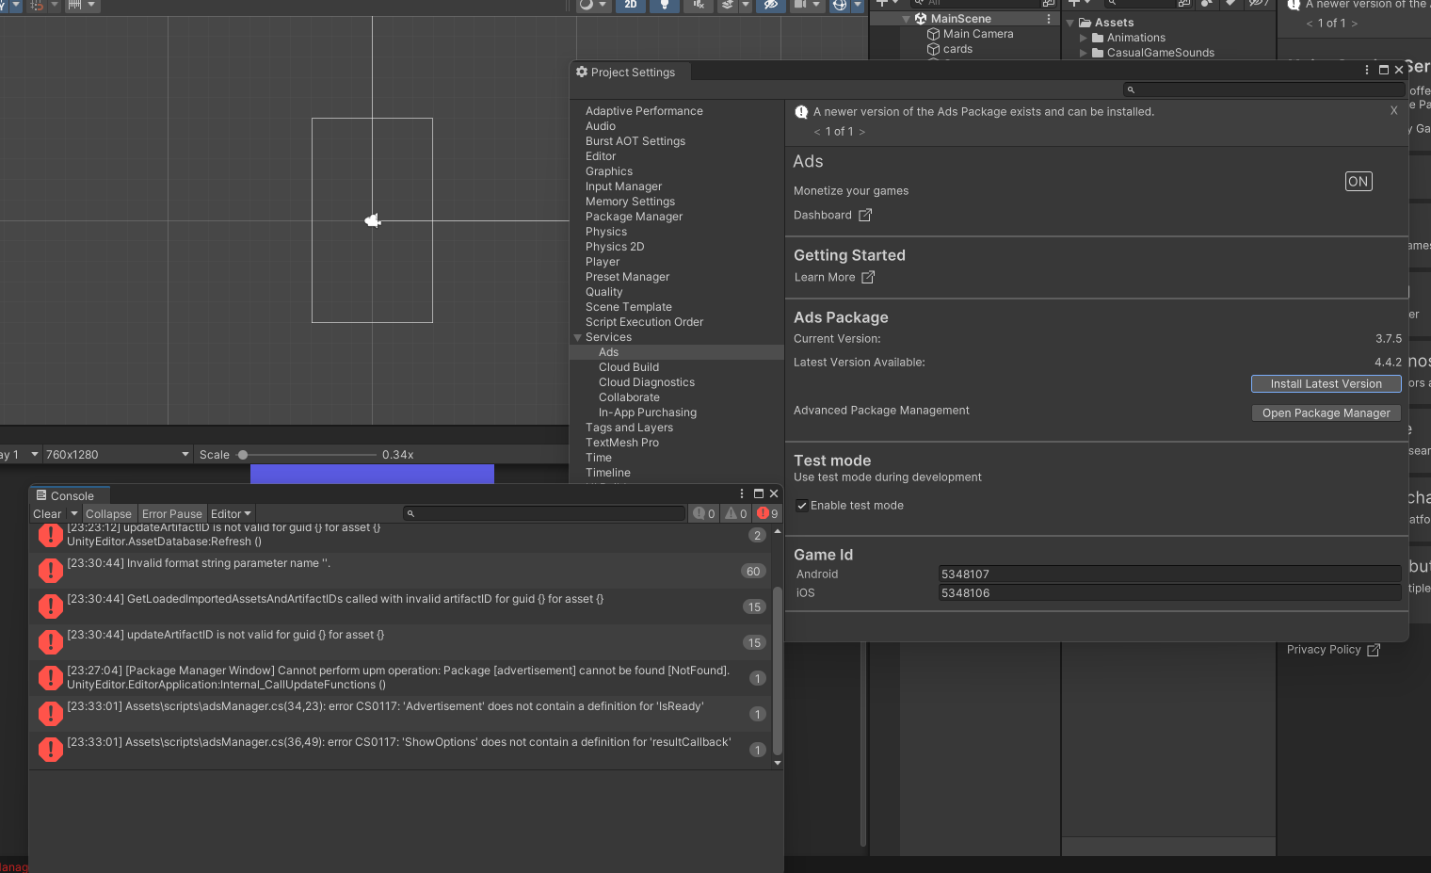Toggle error messages filter in Console
Viewport: 1431px width, 873px height.
[768, 513]
